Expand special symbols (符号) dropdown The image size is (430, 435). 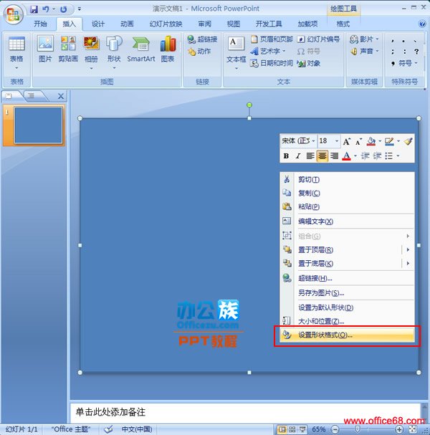pos(416,63)
